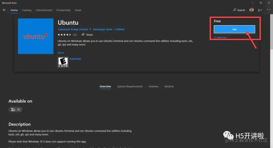Expand description with More link
The width and height of the screenshot is (273, 148).
(x=61, y=53)
